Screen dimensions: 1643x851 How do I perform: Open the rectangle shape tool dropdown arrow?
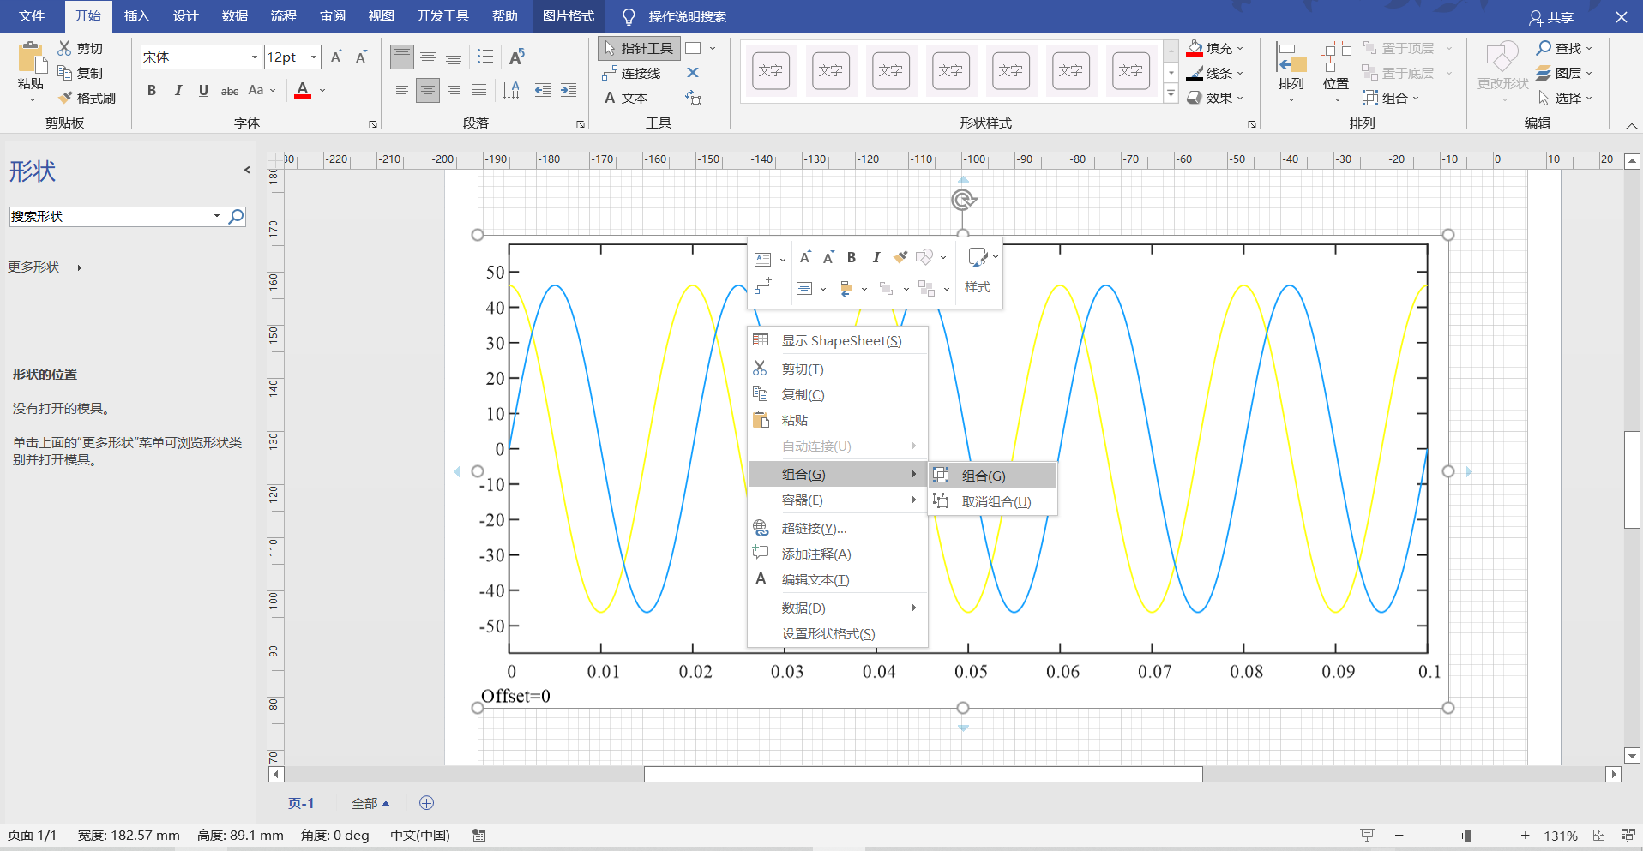pos(713,48)
